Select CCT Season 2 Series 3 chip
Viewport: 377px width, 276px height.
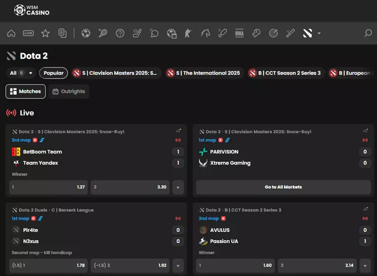pyautogui.click(x=286, y=73)
